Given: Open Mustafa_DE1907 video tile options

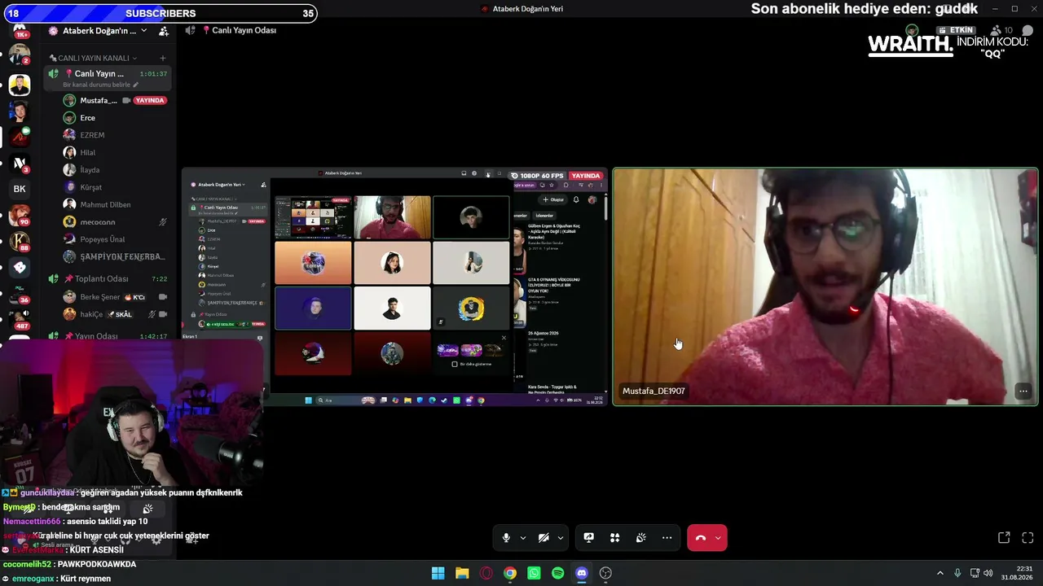Looking at the screenshot, I should click(x=1023, y=391).
